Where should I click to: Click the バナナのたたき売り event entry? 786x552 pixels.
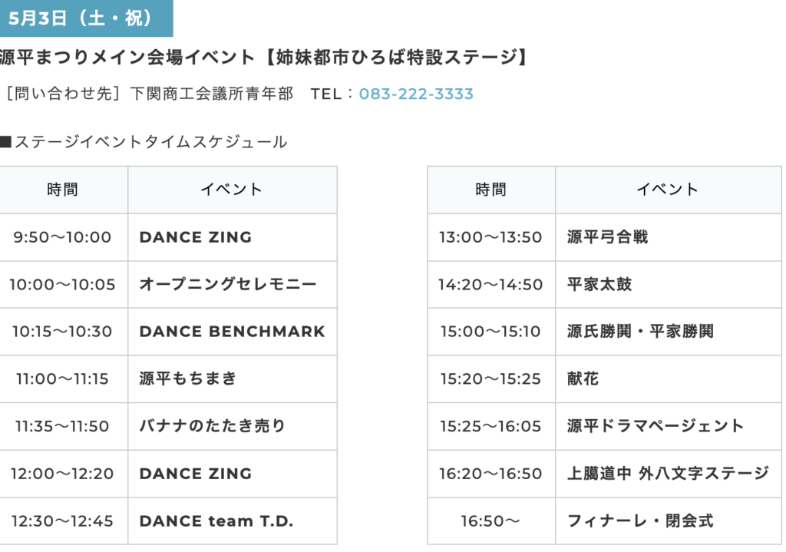(x=233, y=426)
